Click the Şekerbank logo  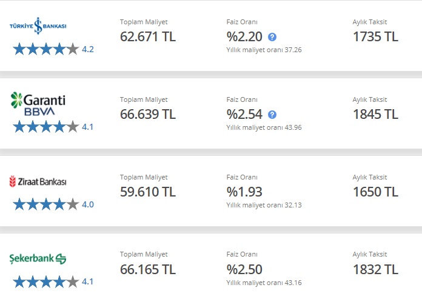pyautogui.click(x=38, y=258)
